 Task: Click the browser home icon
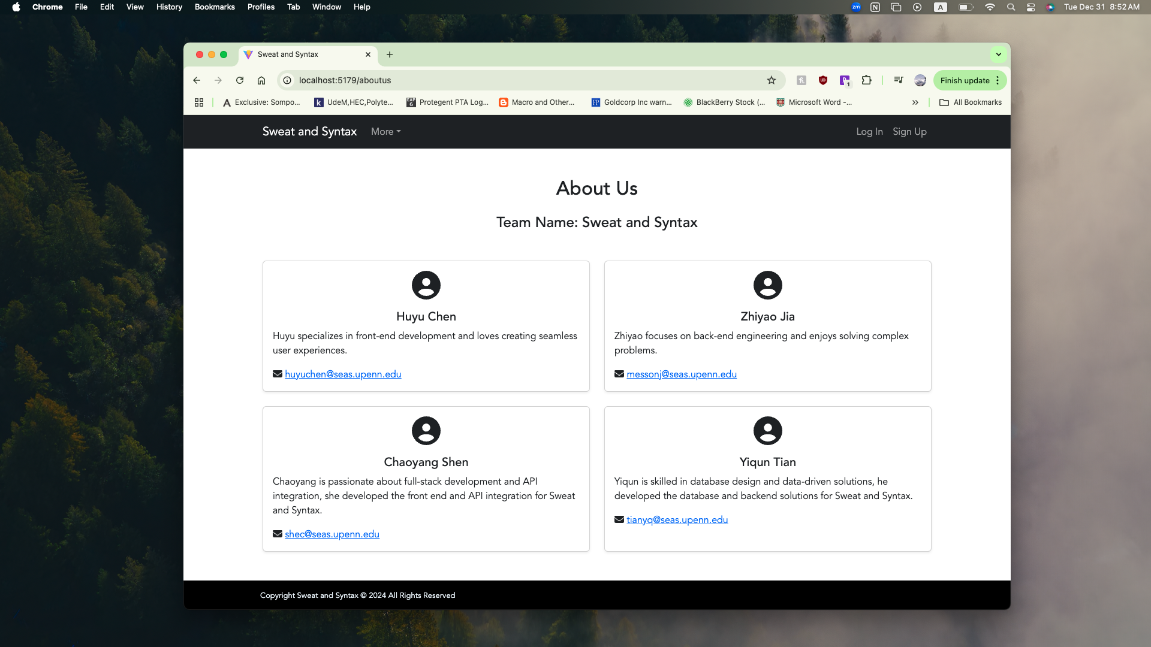(261, 80)
